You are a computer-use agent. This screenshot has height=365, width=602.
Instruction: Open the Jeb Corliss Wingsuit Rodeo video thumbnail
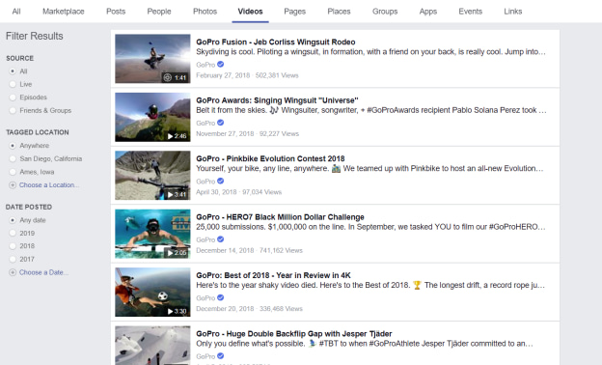(152, 58)
